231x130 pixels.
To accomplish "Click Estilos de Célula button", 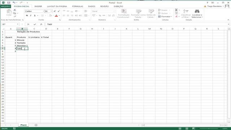I will (x=151, y=14).
